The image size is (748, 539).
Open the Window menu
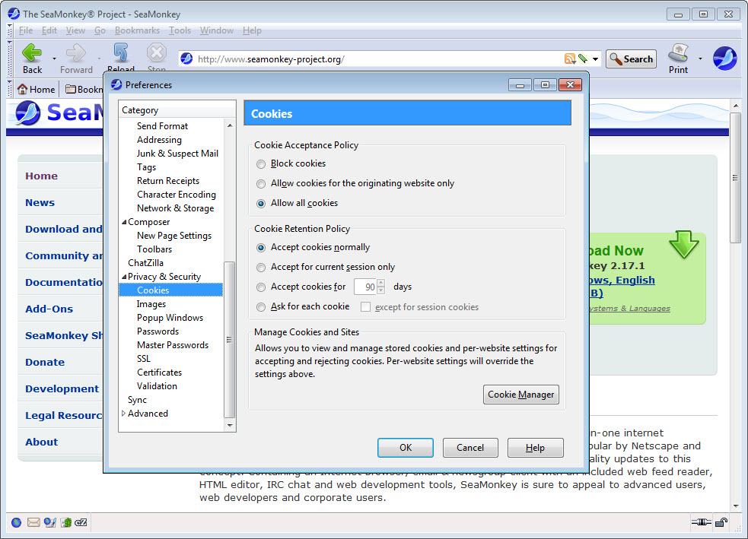[217, 30]
